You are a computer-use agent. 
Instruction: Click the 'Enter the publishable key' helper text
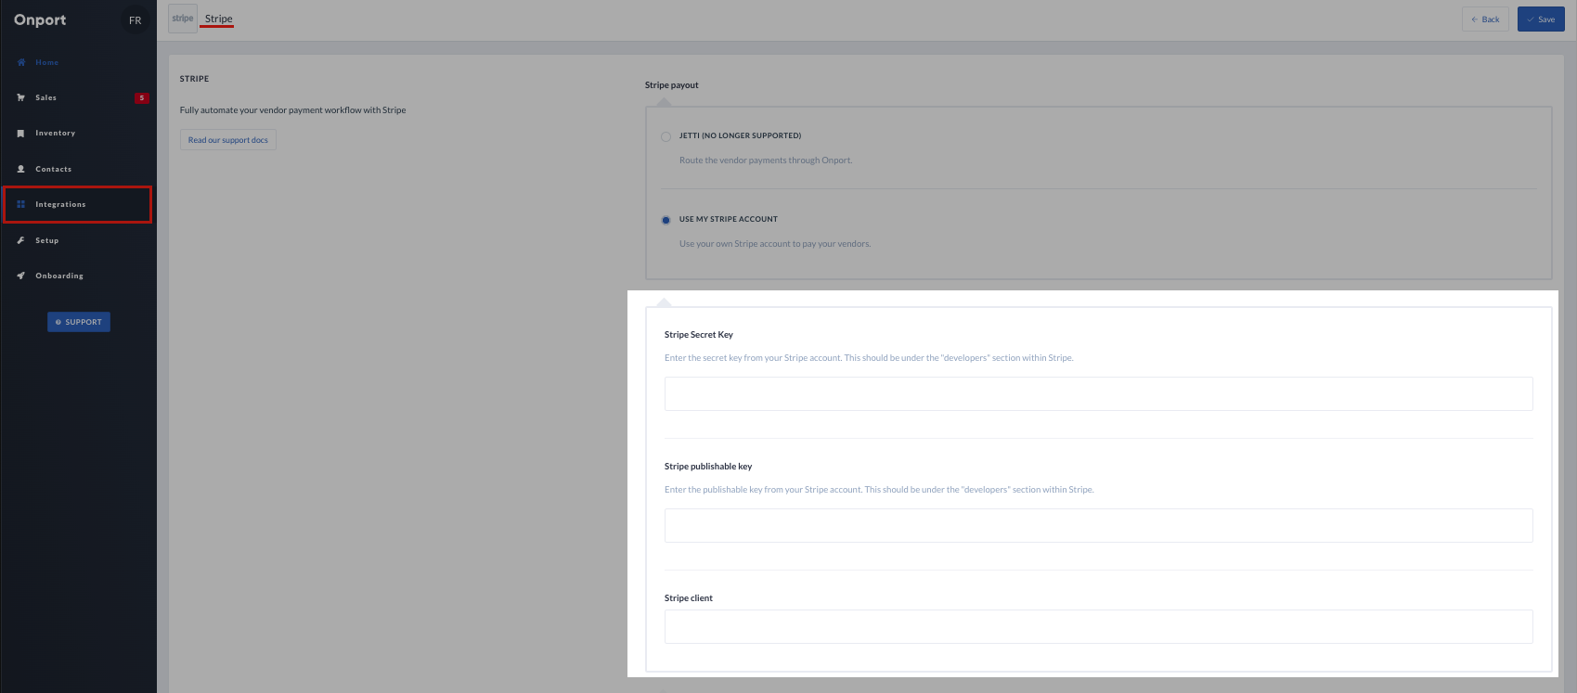tap(879, 490)
